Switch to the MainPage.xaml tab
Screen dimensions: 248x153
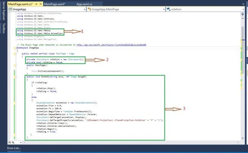(x=55, y=4)
